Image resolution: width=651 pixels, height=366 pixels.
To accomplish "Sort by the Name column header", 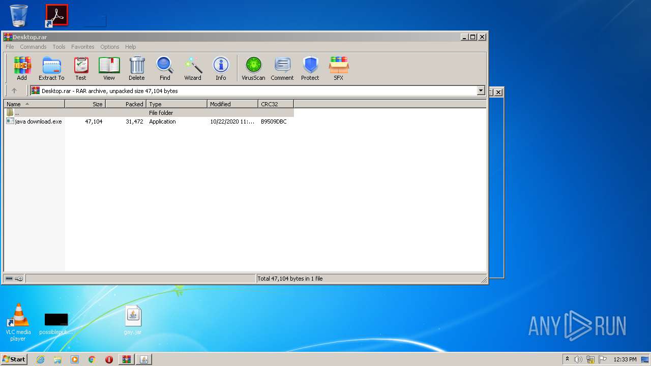I will tap(35, 104).
